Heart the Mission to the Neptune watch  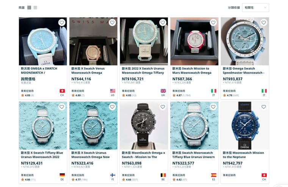click(264, 107)
